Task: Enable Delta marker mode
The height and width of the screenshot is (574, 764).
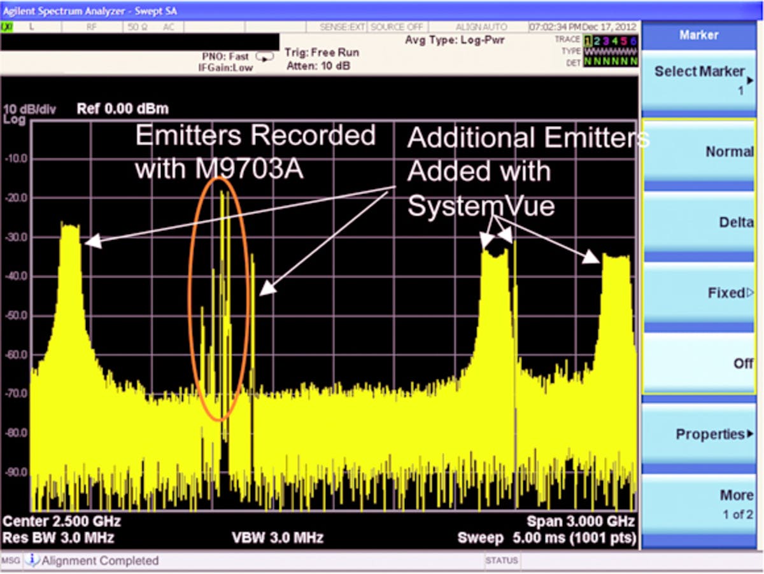Action: (x=698, y=222)
